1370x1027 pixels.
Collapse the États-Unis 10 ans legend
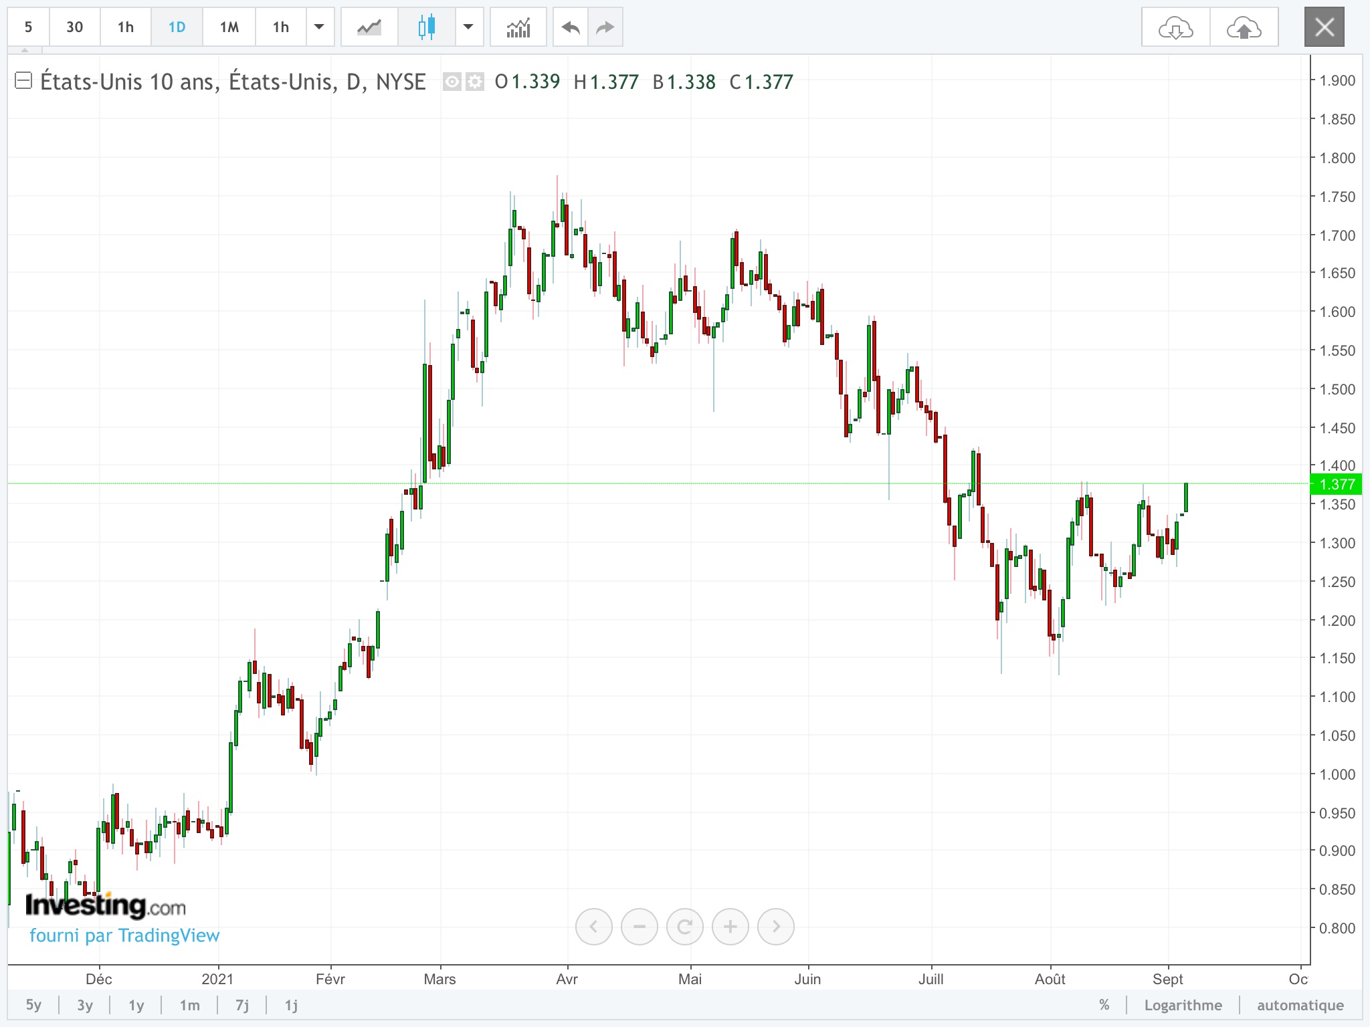click(23, 82)
